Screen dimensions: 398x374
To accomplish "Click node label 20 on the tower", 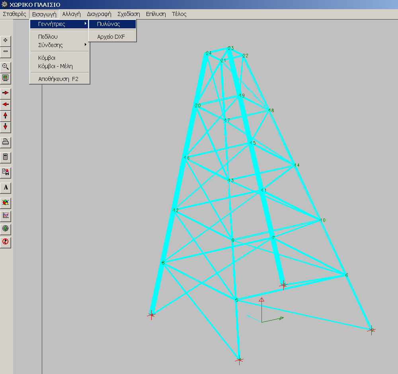I will point(198,106).
